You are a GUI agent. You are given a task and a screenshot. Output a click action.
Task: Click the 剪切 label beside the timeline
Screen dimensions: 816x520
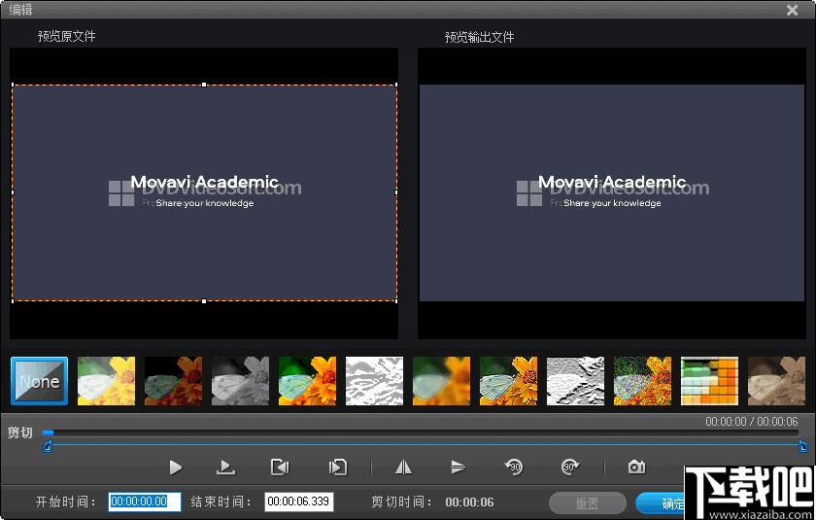tap(20, 433)
